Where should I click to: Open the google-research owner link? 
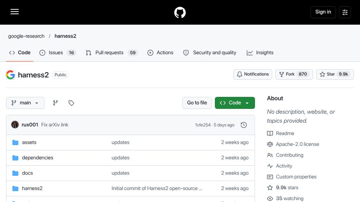click(26, 36)
